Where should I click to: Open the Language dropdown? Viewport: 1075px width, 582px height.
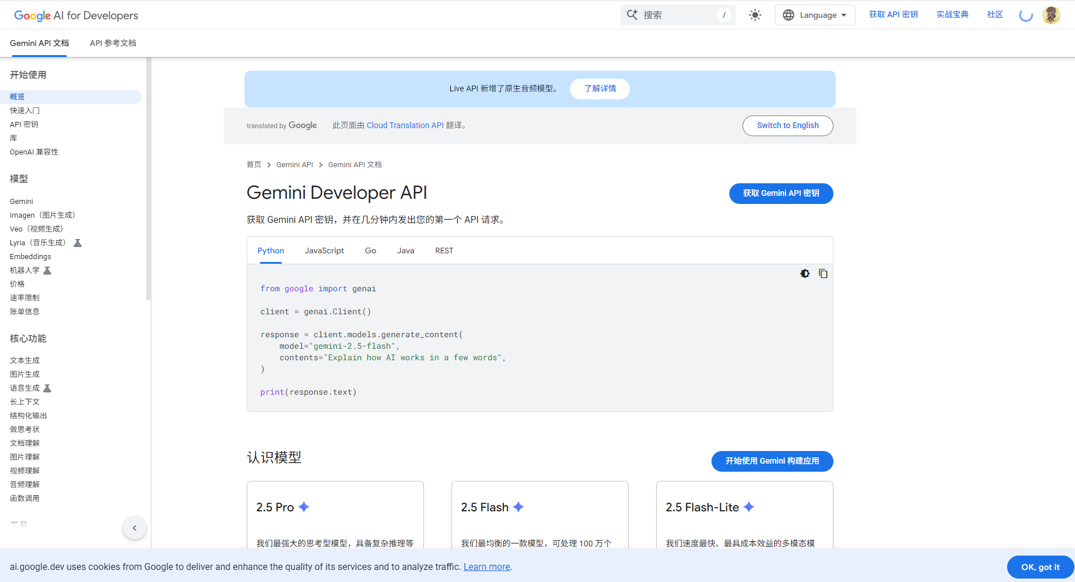coord(814,15)
